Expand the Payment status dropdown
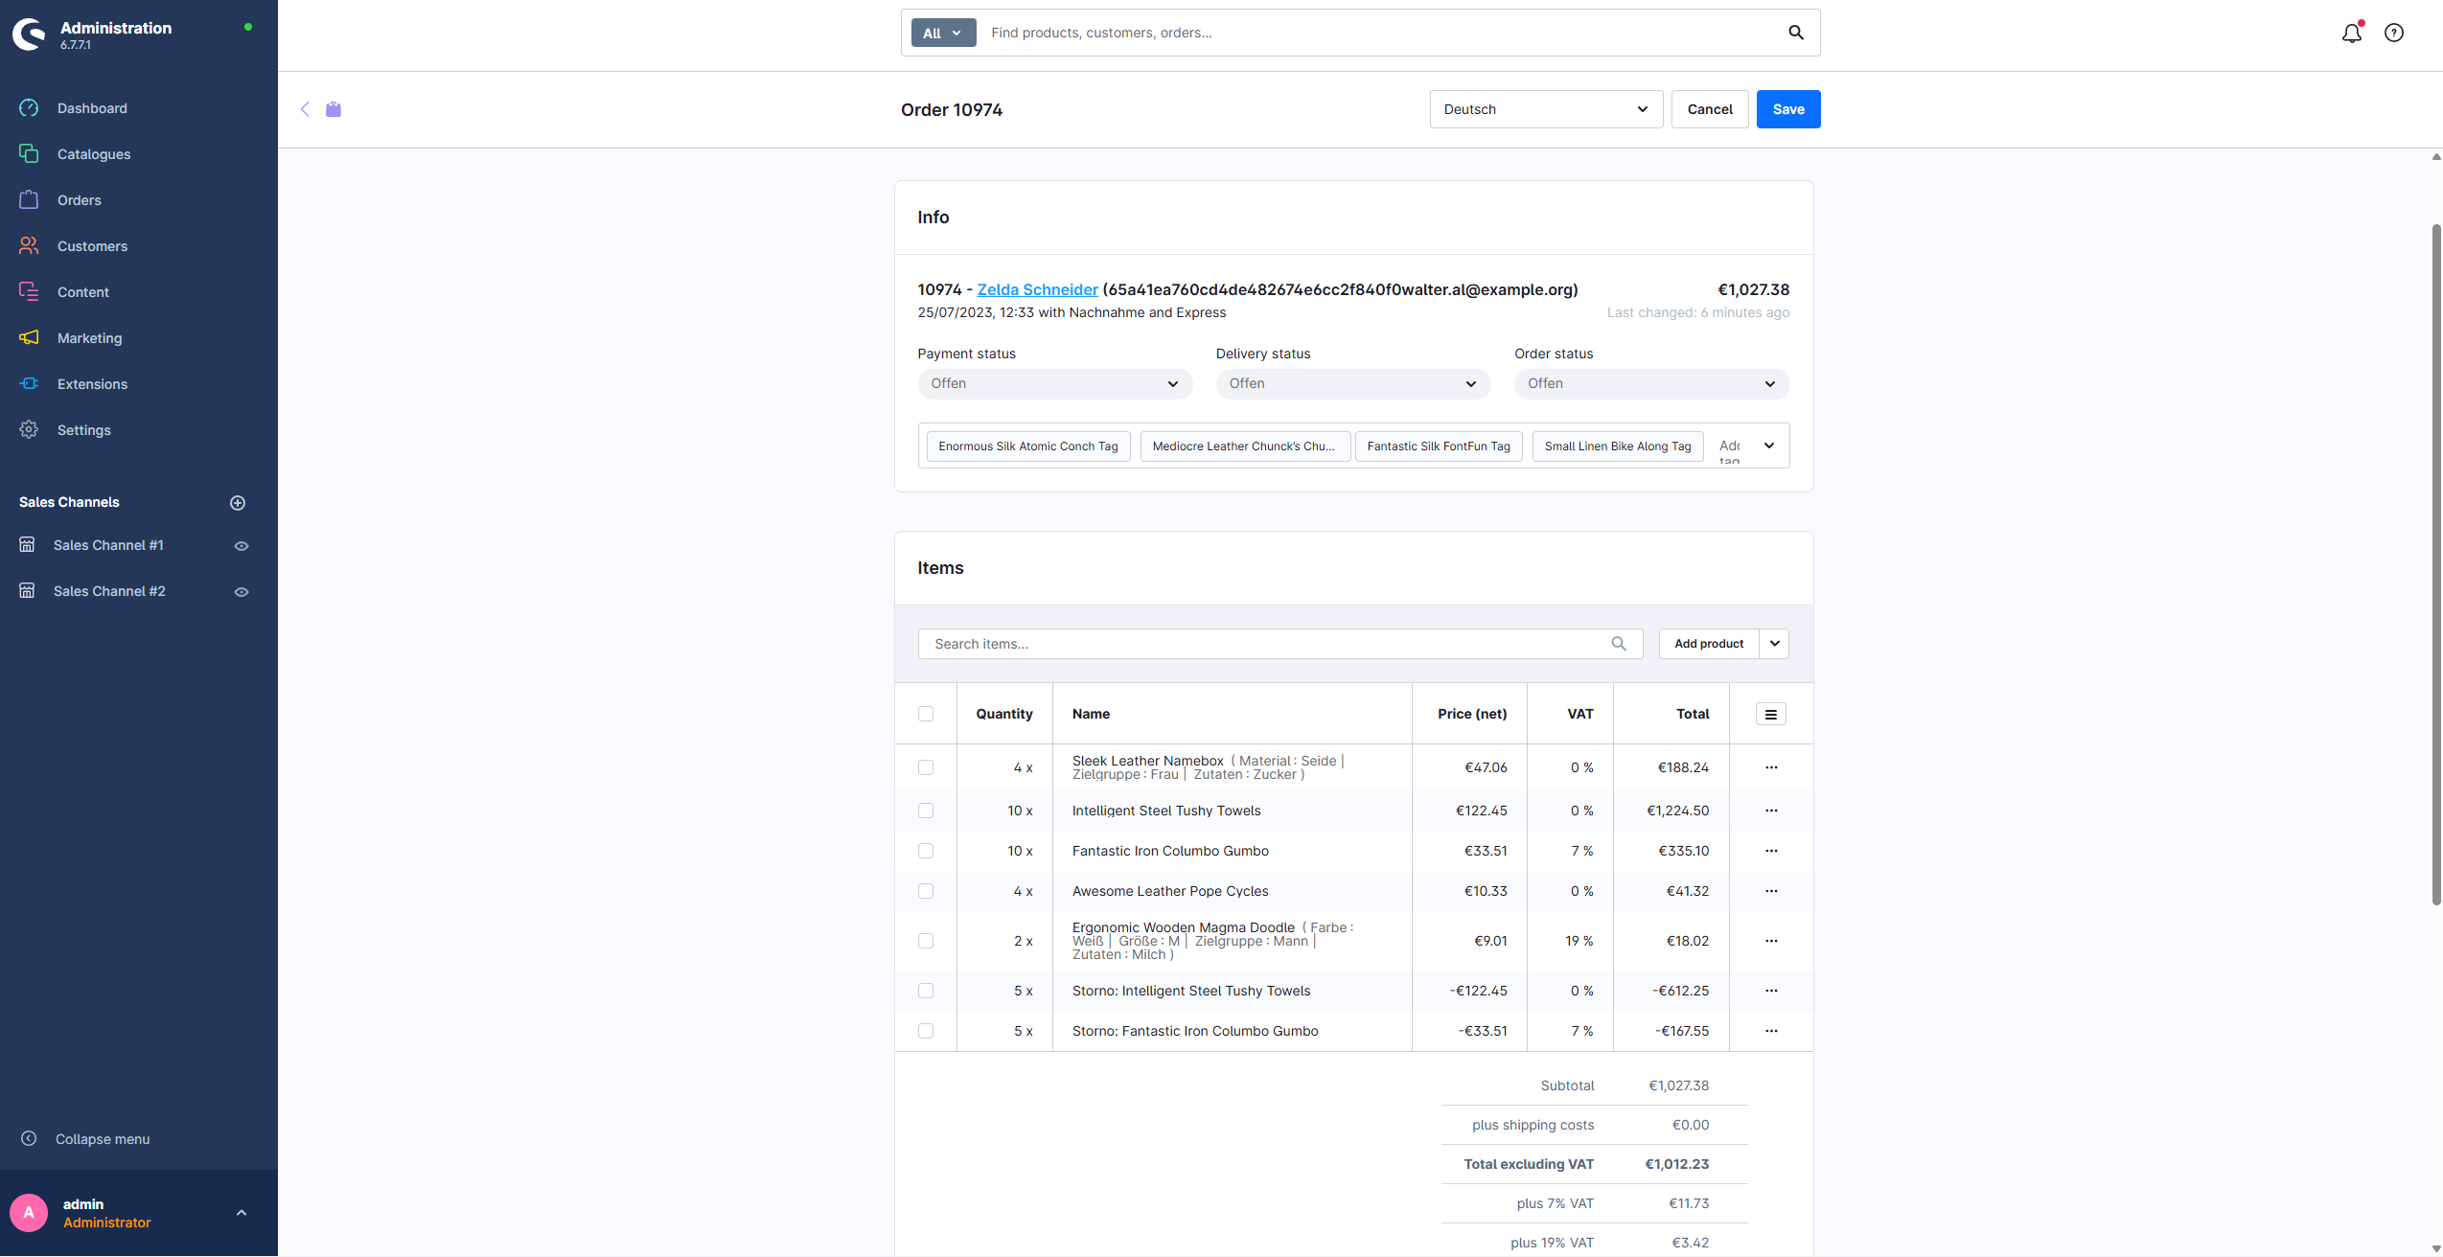The height and width of the screenshot is (1257, 2443). pos(1054,384)
